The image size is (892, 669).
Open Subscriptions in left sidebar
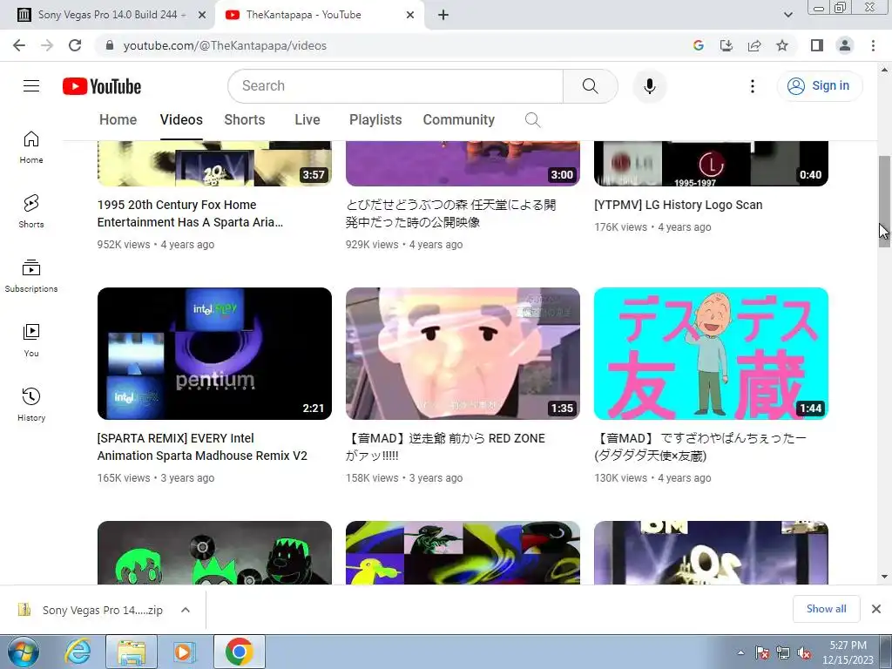[31, 276]
